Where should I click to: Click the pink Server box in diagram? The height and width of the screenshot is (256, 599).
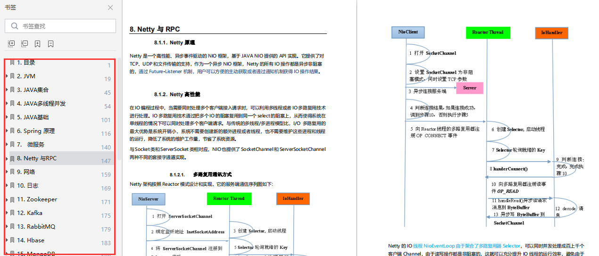tap(470, 88)
